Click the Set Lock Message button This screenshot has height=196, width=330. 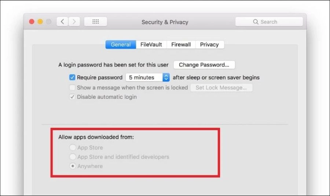pos(221,88)
